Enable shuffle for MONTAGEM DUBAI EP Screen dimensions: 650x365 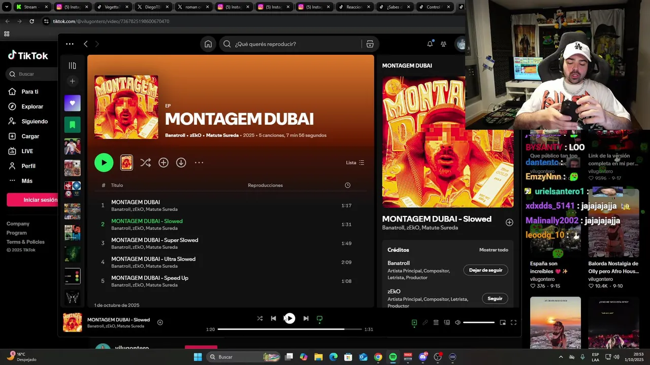tap(145, 163)
